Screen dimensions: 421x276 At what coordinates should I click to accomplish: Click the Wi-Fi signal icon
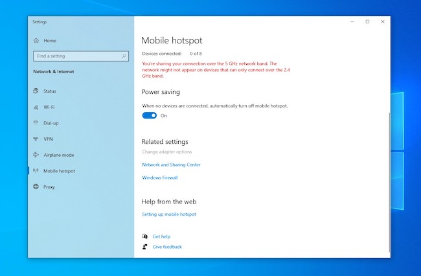36,107
